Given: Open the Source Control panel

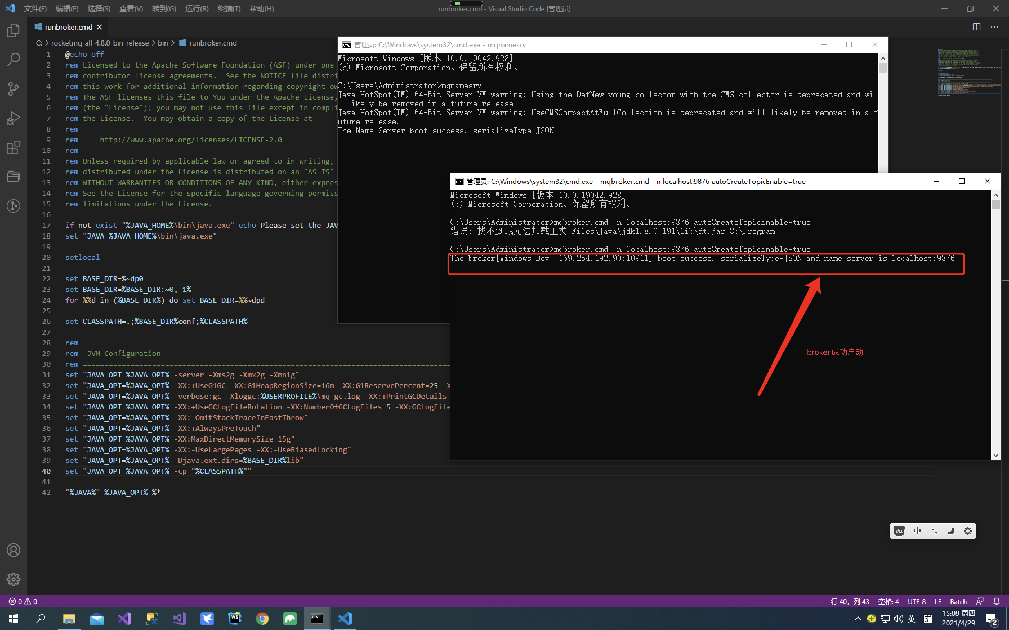Looking at the screenshot, I should point(14,88).
